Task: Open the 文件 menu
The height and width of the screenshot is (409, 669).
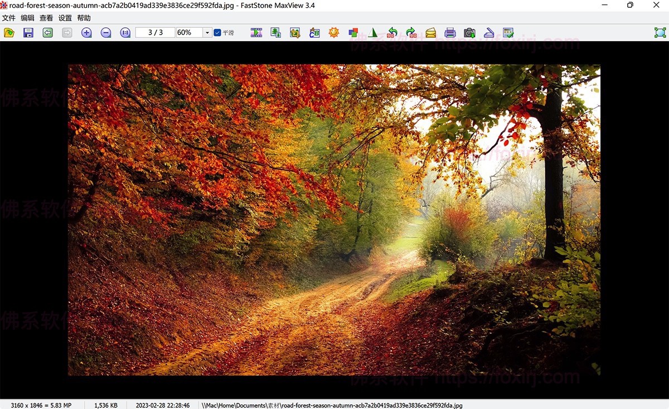Action: click(x=9, y=17)
